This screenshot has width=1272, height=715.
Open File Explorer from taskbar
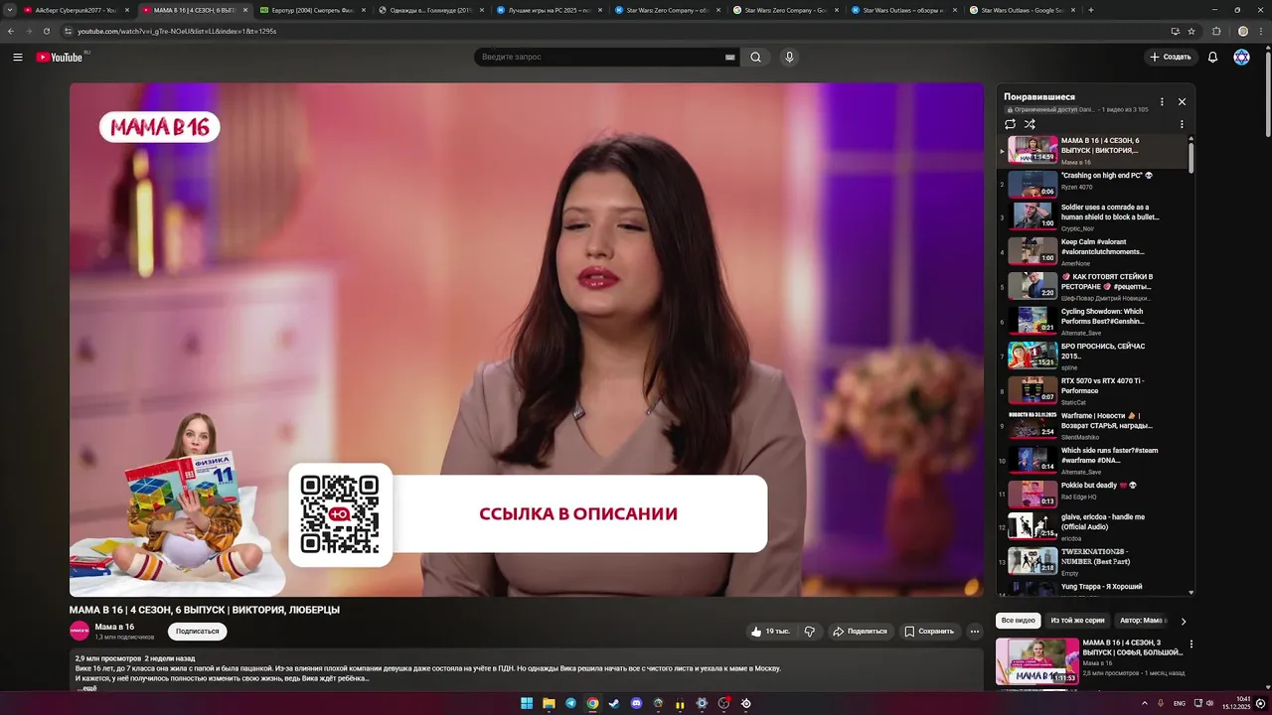pyautogui.click(x=549, y=703)
